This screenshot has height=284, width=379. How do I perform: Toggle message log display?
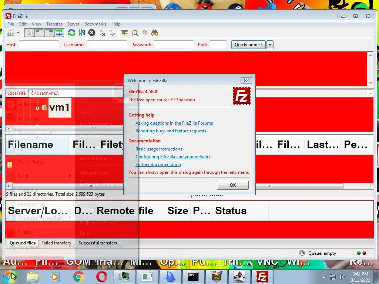(29, 33)
